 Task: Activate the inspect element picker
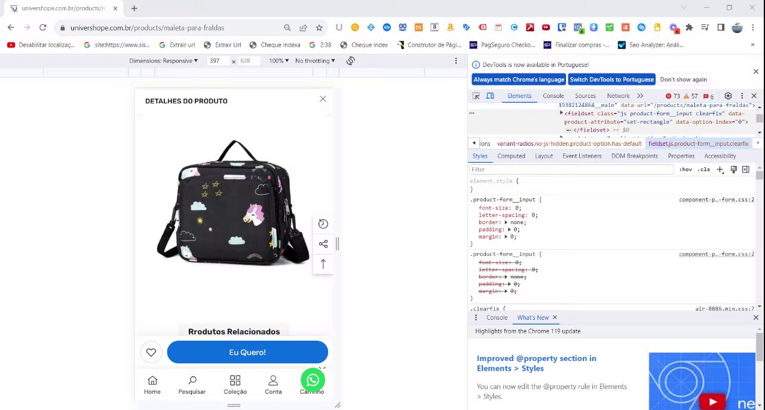coord(476,96)
